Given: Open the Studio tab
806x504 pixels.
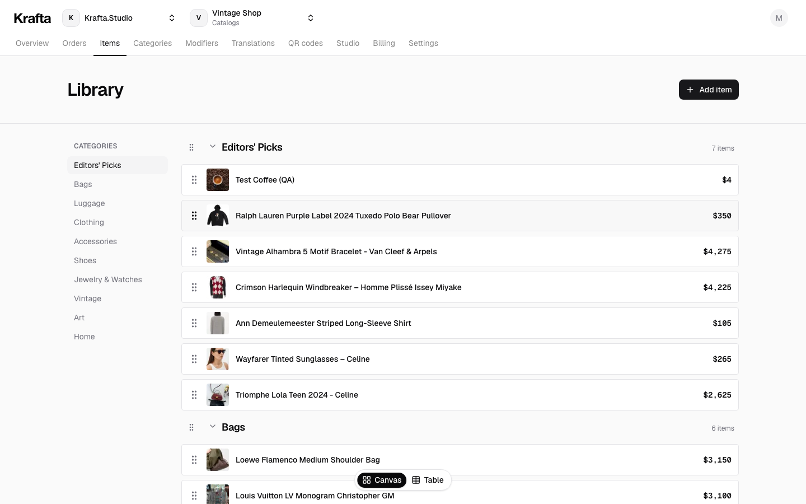Looking at the screenshot, I should click(x=348, y=43).
